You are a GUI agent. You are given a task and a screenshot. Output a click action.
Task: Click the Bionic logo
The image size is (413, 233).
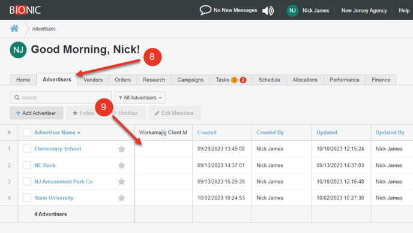pos(25,10)
